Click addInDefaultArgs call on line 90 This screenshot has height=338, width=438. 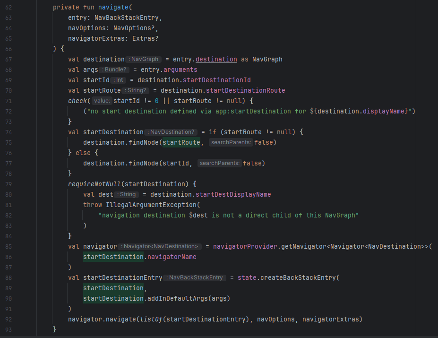(x=177, y=298)
